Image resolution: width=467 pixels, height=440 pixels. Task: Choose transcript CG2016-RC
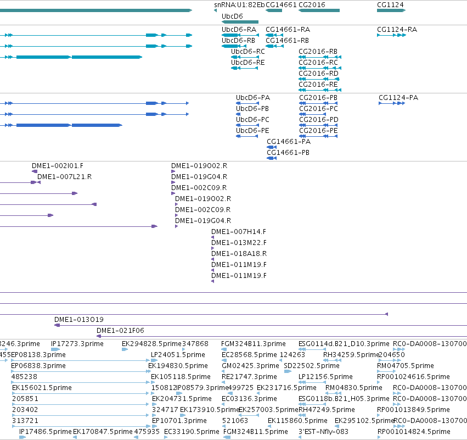(x=318, y=63)
